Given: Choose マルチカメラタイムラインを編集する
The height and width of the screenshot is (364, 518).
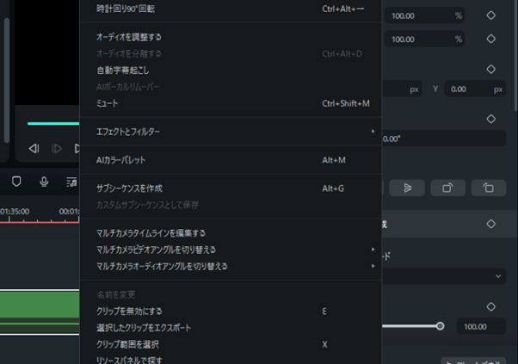Looking at the screenshot, I should tap(231, 233).
